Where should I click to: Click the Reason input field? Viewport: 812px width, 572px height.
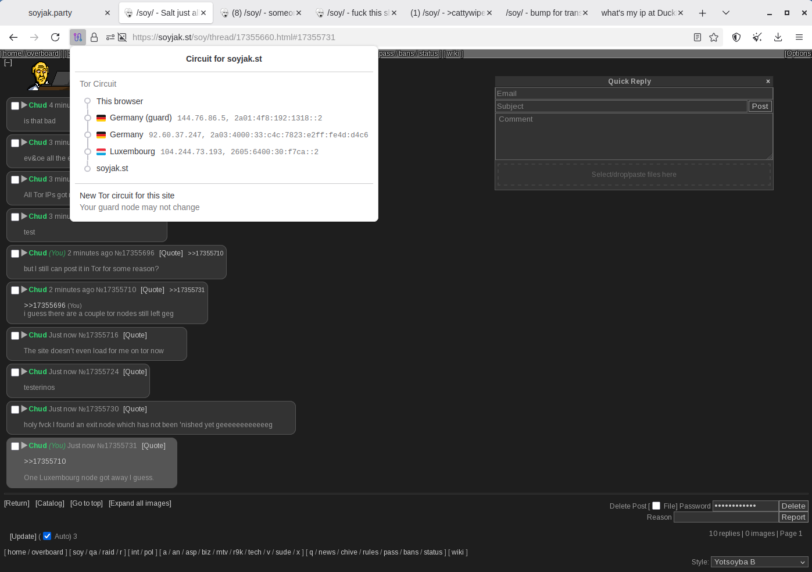pos(726,517)
